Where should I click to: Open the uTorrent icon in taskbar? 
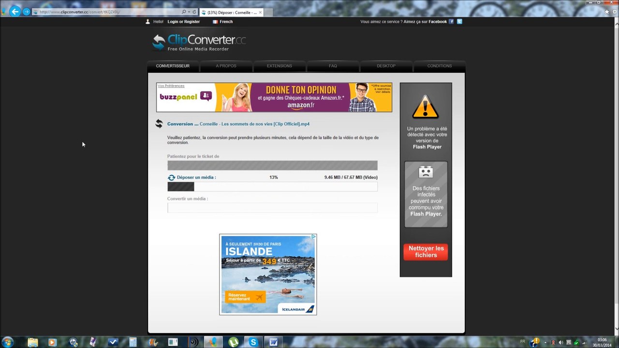pyautogui.click(x=233, y=342)
